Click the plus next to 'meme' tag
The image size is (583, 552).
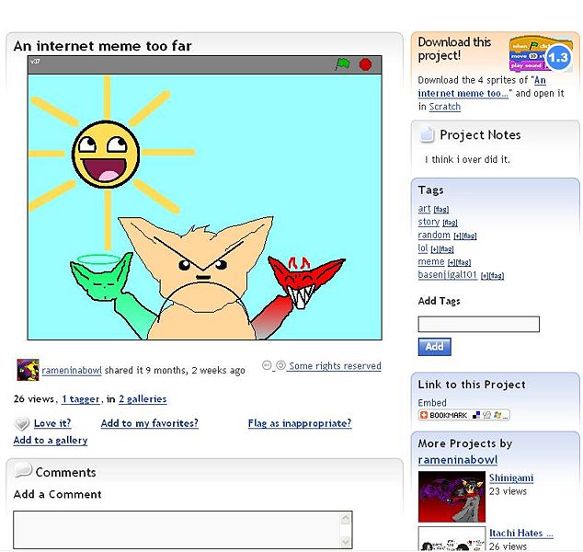452,262
